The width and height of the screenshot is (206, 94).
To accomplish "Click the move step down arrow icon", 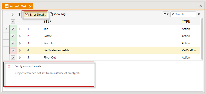I will click(x=13, y=14).
